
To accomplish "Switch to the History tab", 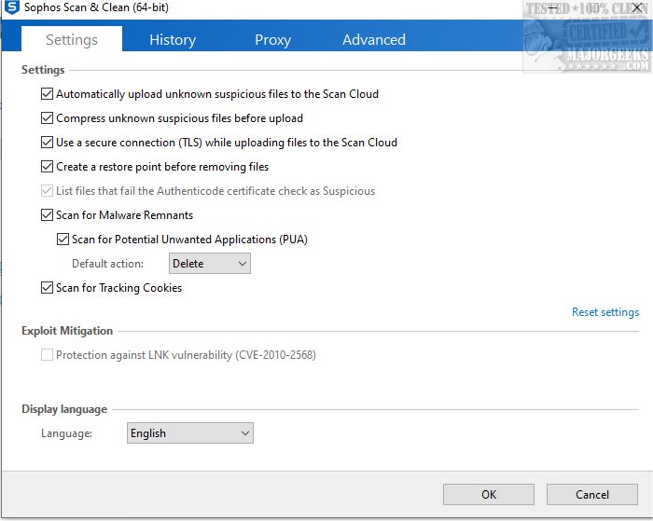I will [173, 40].
